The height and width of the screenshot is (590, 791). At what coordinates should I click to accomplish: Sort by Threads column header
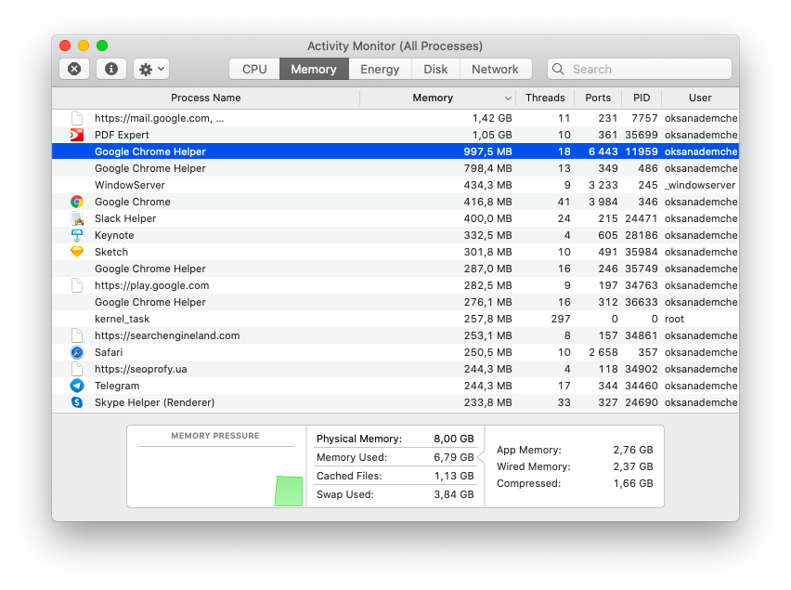545,98
